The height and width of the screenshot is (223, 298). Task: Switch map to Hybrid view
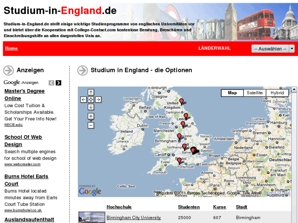(277, 93)
